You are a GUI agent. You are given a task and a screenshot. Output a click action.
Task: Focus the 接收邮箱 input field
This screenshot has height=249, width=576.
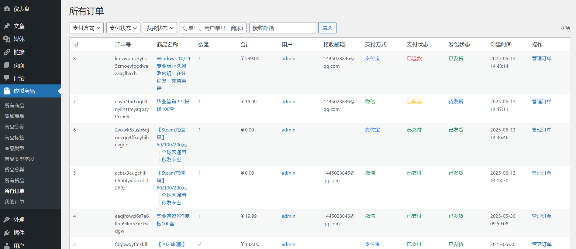click(x=283, y=28)
